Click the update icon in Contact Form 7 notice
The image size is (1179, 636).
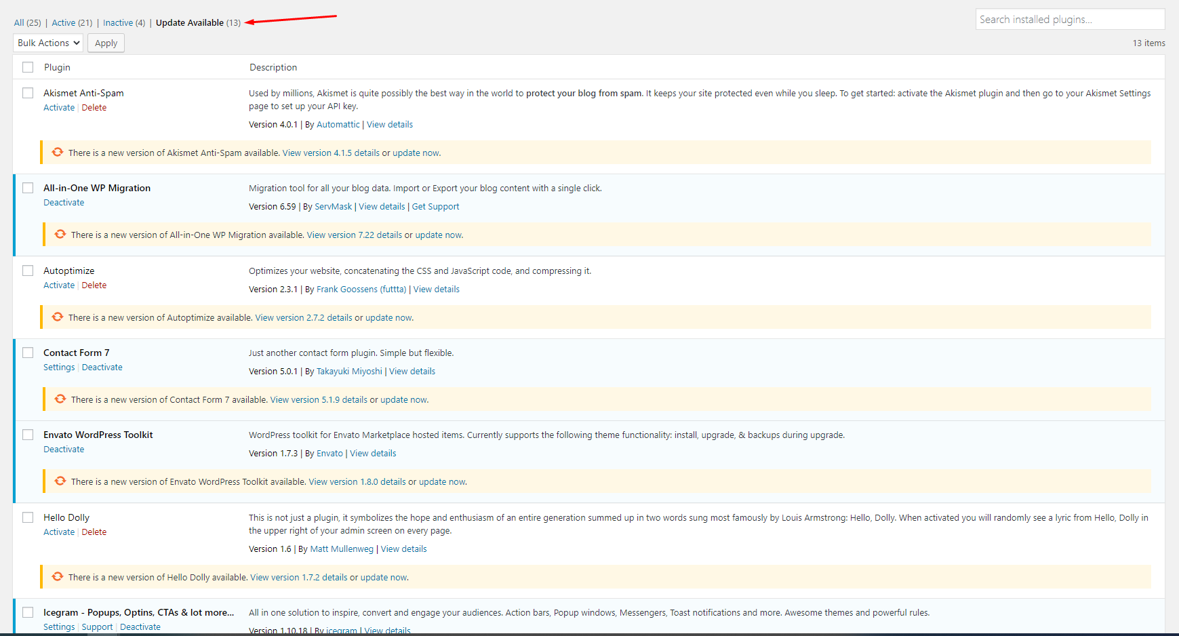click(60, 399)
